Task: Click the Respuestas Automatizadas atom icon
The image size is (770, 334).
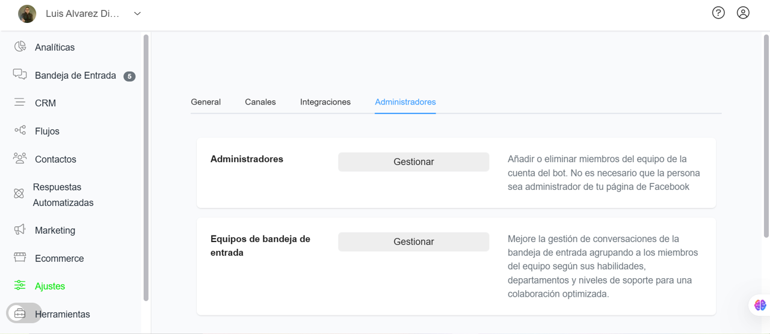Action: click(x=19, y=193)
